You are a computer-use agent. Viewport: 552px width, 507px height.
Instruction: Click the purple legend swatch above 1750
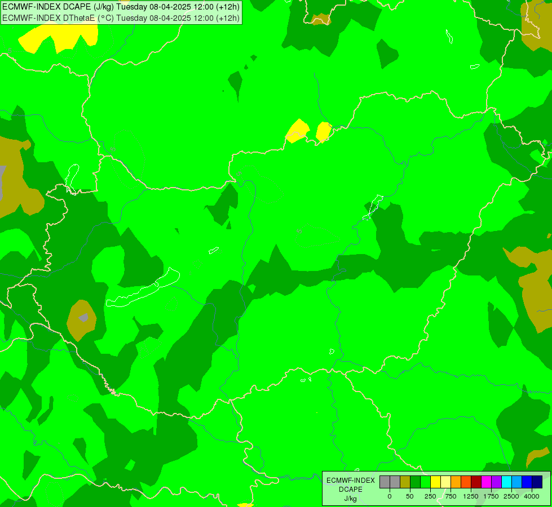(x=497, y=482)
